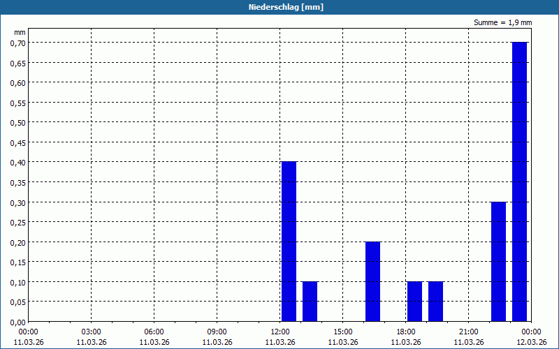Click the 0,20 y-axis label
Image resolution: width=559 pixels, height=349 pixels.
click(18, 243)
